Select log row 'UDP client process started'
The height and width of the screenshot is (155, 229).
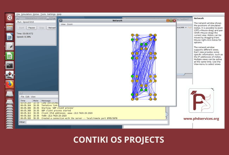click(x=93, y=111)
